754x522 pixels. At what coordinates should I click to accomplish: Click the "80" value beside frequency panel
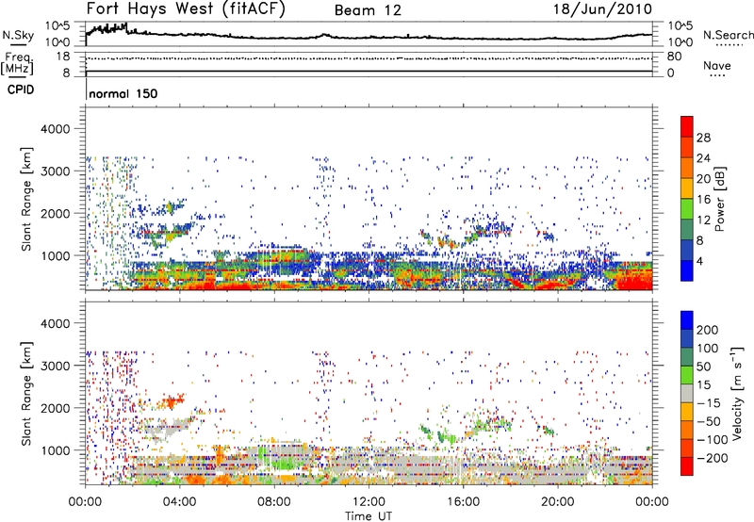coord(674,57)
